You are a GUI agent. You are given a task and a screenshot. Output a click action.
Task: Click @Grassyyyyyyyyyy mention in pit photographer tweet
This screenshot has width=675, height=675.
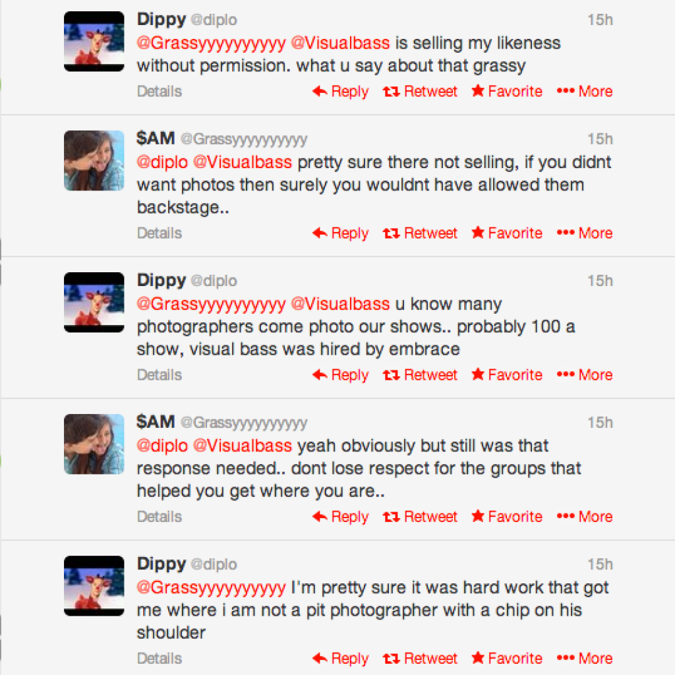[211, 587]
